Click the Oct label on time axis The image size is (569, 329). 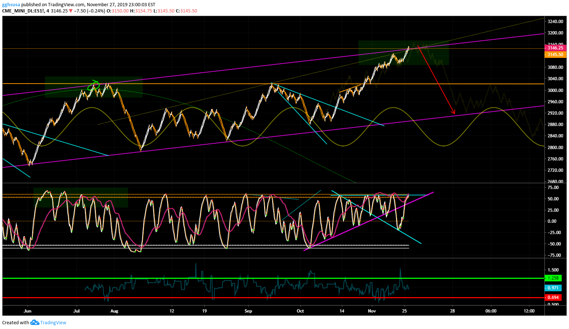[x=300, y=311]
